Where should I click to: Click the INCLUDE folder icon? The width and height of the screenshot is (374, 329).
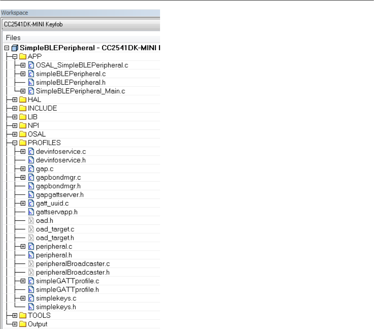[23, 108]
